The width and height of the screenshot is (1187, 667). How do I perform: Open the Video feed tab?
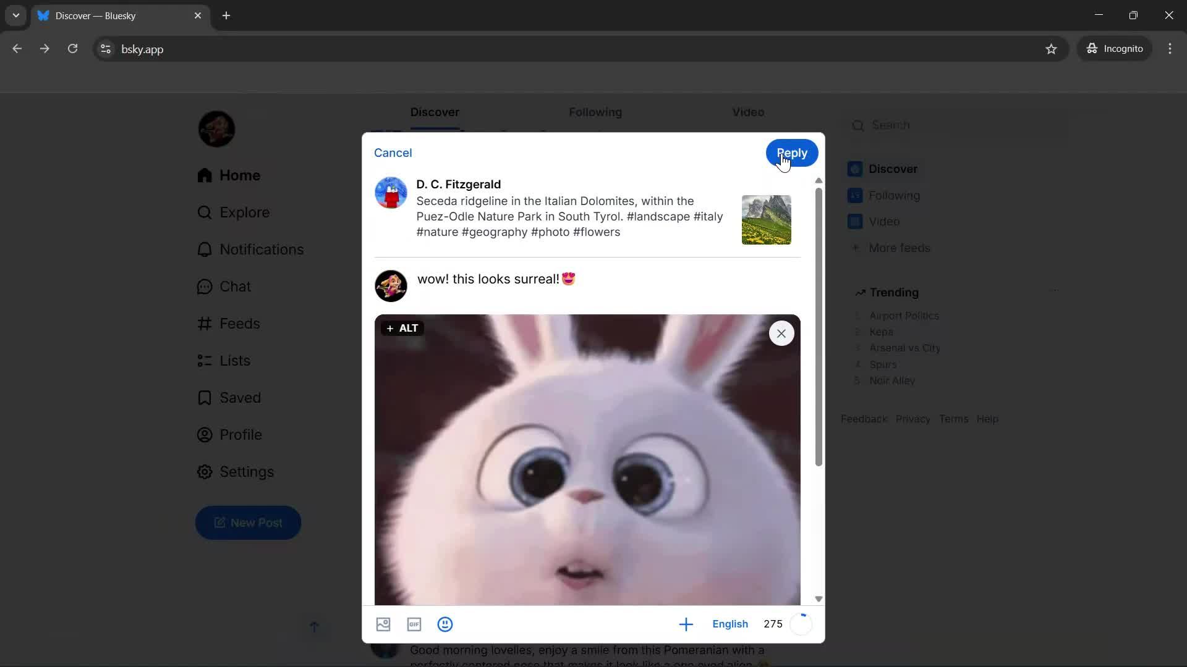[x=747, y=112]
